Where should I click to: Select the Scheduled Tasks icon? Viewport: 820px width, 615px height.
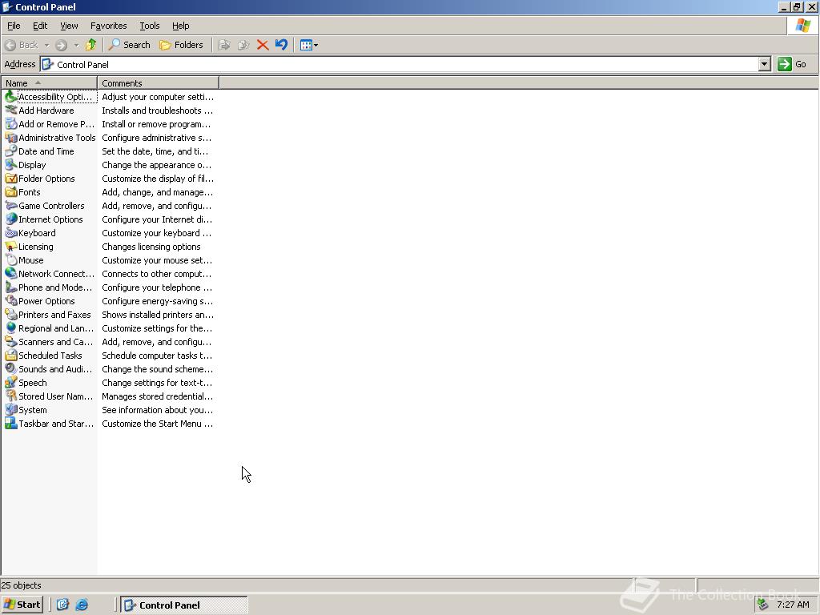click(11, 355)
